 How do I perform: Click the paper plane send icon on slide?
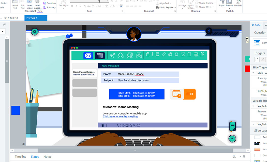tap(112, 55)
